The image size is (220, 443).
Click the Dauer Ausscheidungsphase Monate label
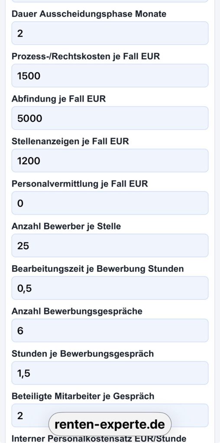coord(89,14)
